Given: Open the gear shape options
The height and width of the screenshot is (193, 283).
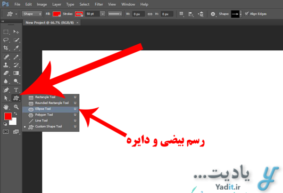Looking at the screenshot, I should [x=213, y=14].
